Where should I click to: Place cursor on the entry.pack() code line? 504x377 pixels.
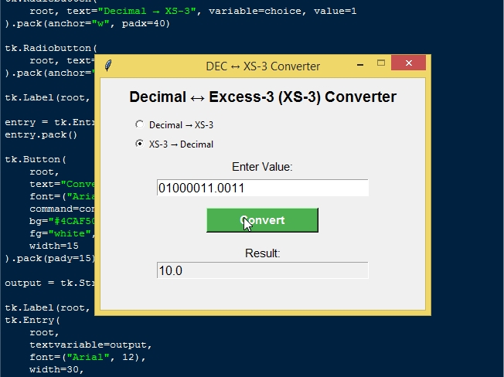pyautogui.click(x=42, y=134)
